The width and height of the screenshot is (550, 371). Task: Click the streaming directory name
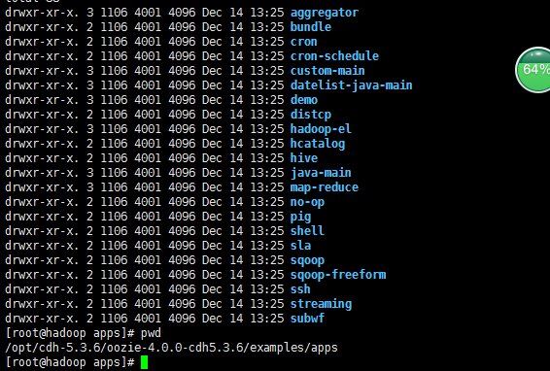[321, 304]
